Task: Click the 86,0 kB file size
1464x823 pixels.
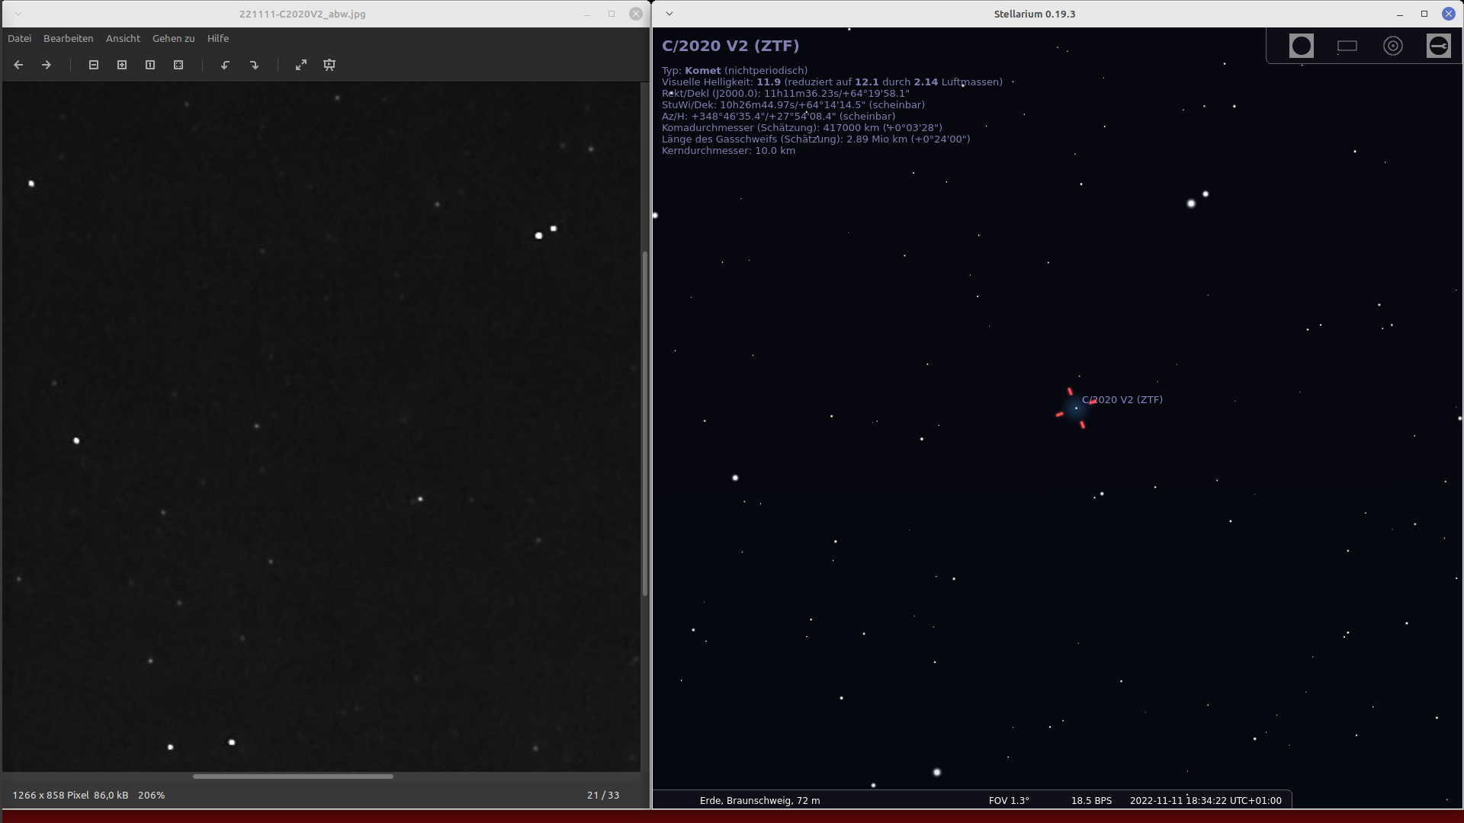Action: click(111, 795)
